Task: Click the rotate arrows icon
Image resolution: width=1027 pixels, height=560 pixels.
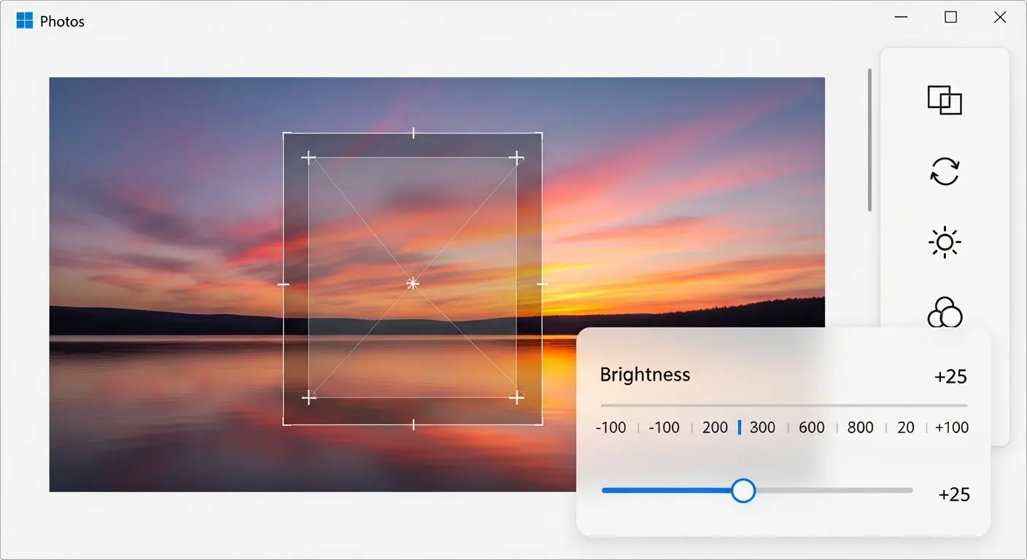Action: pos(945,171)
